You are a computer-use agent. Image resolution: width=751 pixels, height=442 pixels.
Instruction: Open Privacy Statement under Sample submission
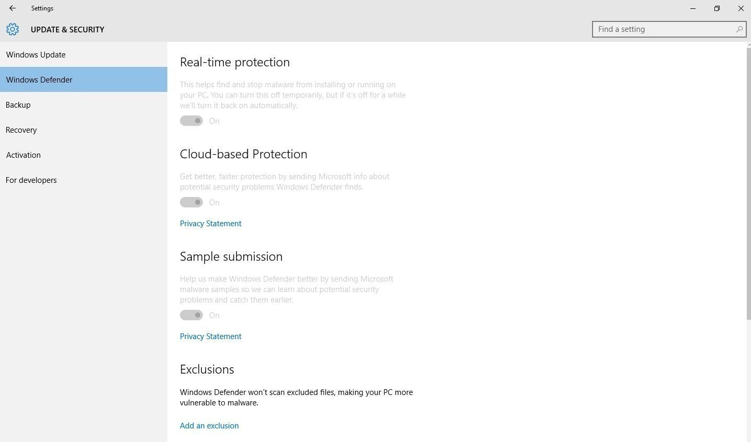pyautogui.click(x=211, y=336)
